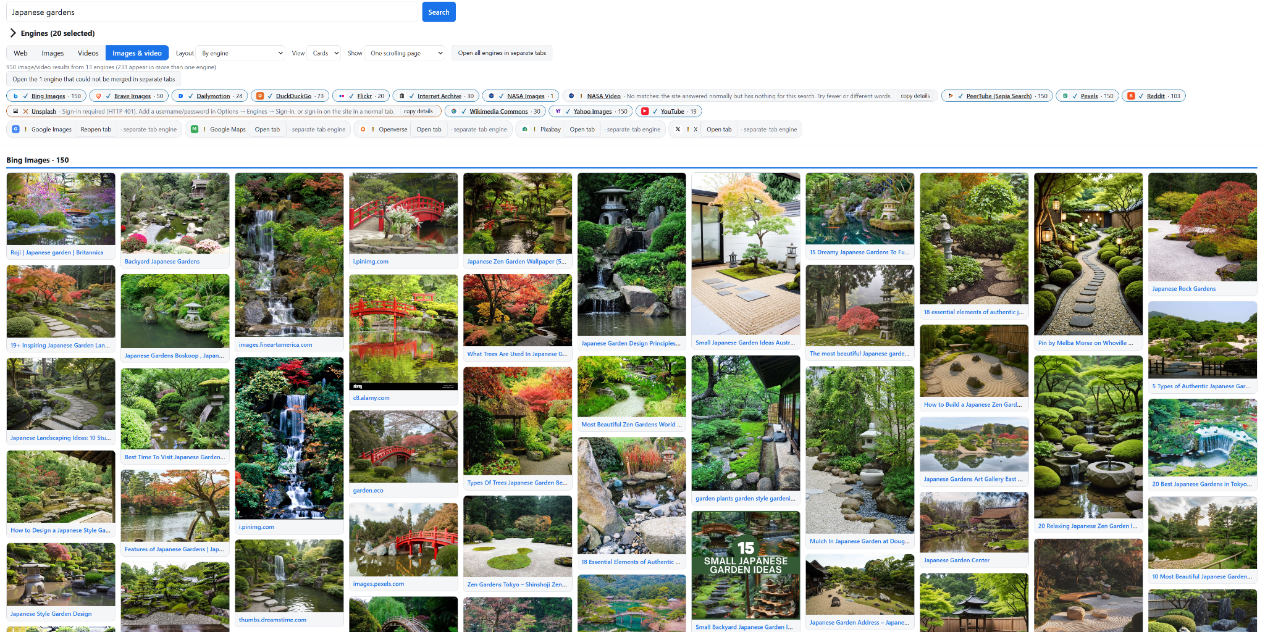This screenshot has height=632, width=1265.
Task: Copy details for the Unsplash error
Action: pyautogui.click(x=418, y=112)
